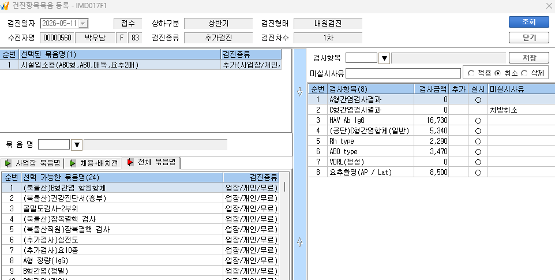Image resolution: width=555 pixels, height=280 pixels.
Task: Click the 조회 button
Action: point(529,22)
